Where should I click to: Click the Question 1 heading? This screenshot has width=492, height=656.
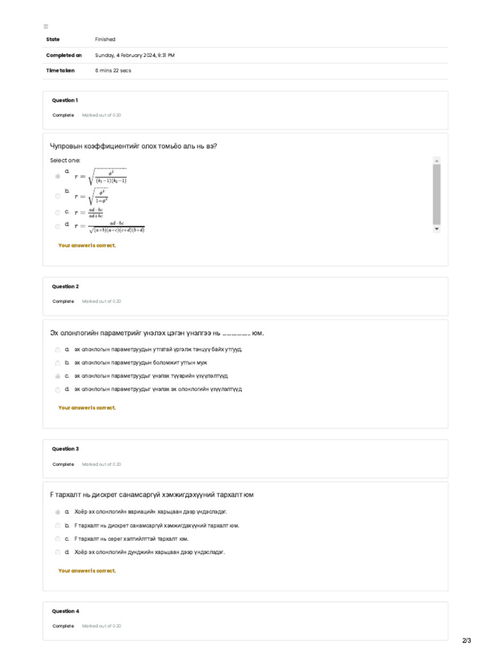coord(65,101)
